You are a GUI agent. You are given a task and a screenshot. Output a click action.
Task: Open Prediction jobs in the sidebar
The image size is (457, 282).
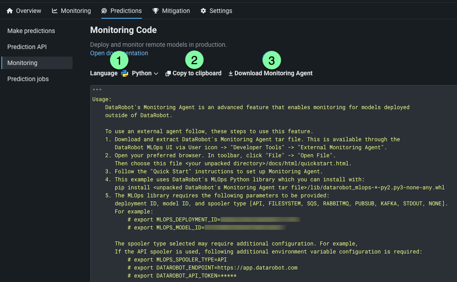click(28, 79)
